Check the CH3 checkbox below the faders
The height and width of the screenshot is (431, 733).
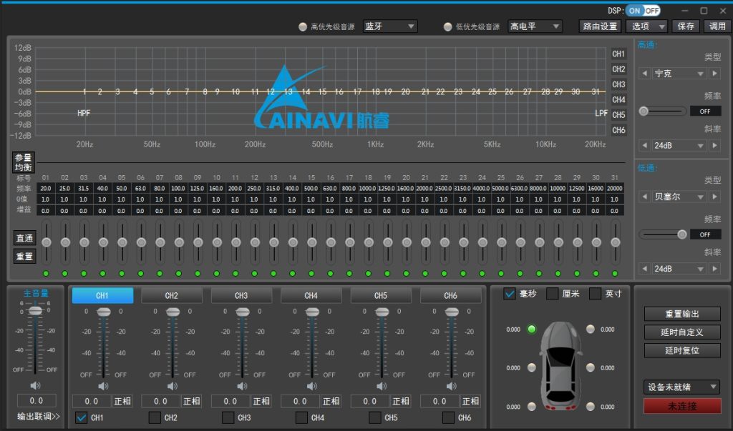coord(228,417)
